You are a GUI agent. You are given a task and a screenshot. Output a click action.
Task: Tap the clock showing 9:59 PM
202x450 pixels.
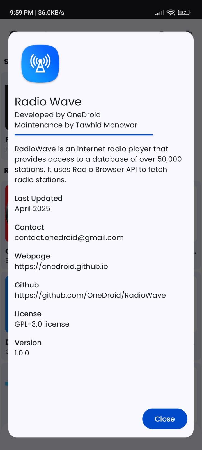click(x=21, y=13)
